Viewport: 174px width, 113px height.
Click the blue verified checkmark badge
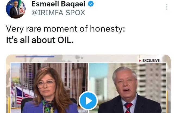pos(91,4)
